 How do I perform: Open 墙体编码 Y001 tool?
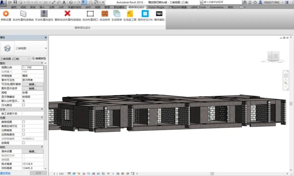pyautogui.click(x=159, y=15)
